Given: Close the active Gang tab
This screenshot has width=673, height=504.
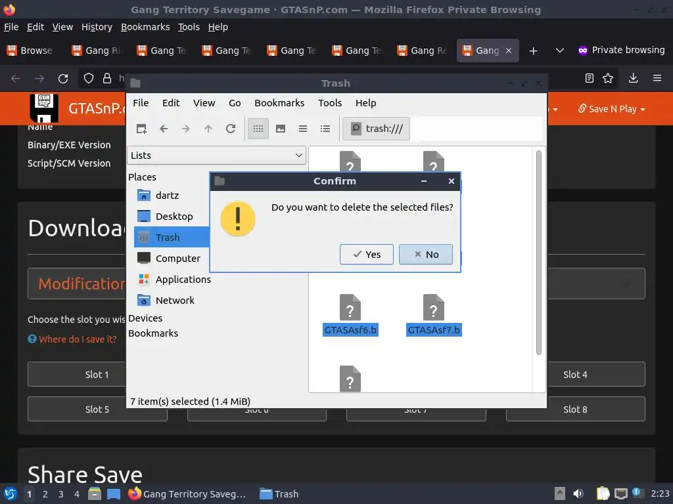Looking at the screenshot, I should point(508,51).
